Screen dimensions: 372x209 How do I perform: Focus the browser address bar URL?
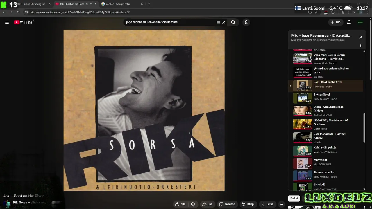pos(80,12)
